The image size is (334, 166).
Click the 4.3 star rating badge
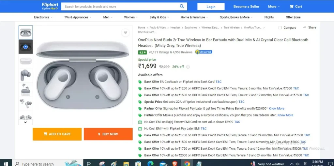point(142,52)
